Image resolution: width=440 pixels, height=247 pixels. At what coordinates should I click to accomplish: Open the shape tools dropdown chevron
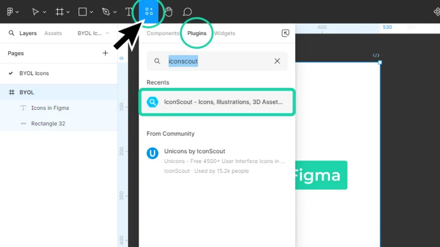click(91, 12)
